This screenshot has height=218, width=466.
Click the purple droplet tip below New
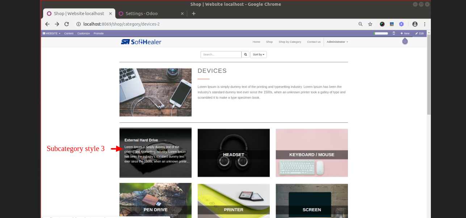coord(405,41)
